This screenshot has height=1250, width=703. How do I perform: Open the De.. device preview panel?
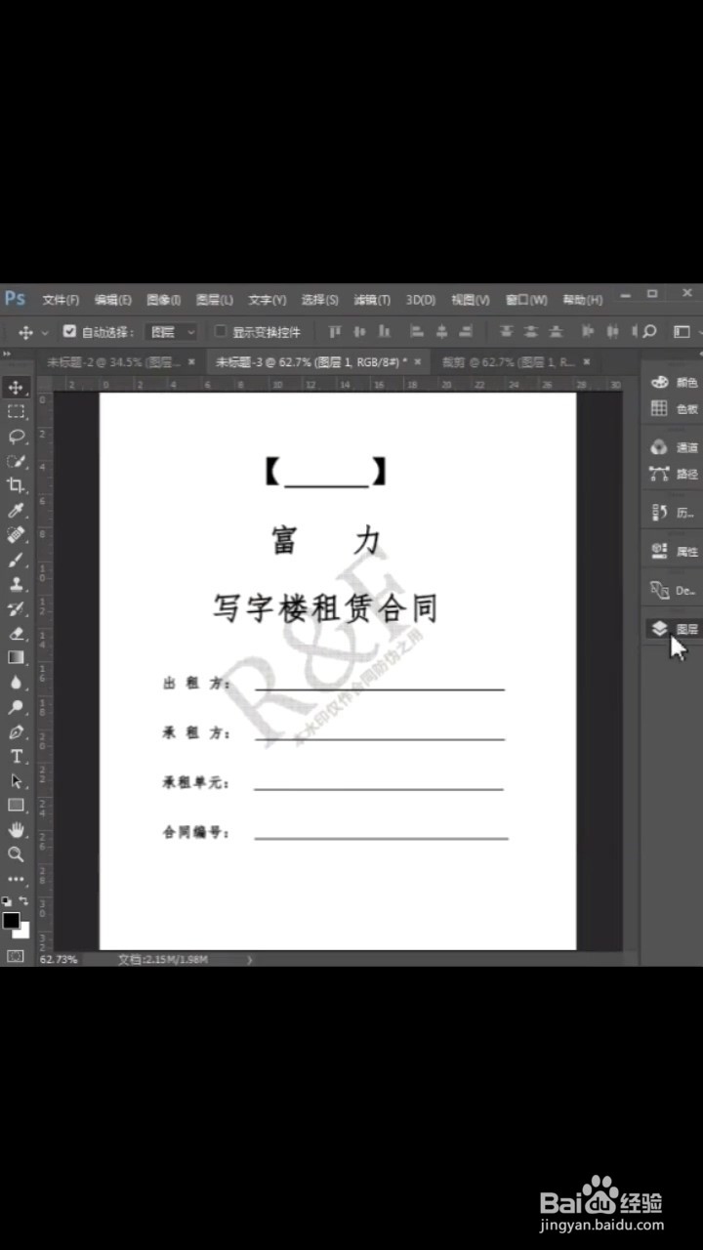675,590
